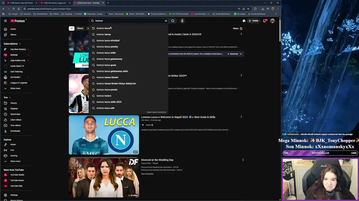The width and height of the screenshot is (359, 201).
Task: Choose suggestion 'lorenzo lucca penalty'
Action: [x=128, y=47]
